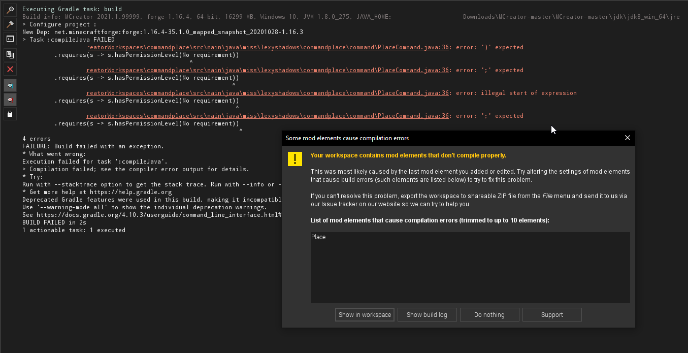Click 'Configure project :' console line
The width and height of the screenshot is (688, 353).
coord(59,24)
